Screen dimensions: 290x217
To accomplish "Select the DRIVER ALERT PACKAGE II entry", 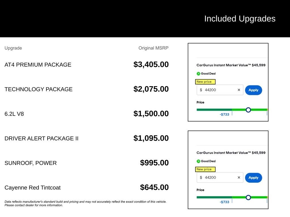I will pos(41,138).
